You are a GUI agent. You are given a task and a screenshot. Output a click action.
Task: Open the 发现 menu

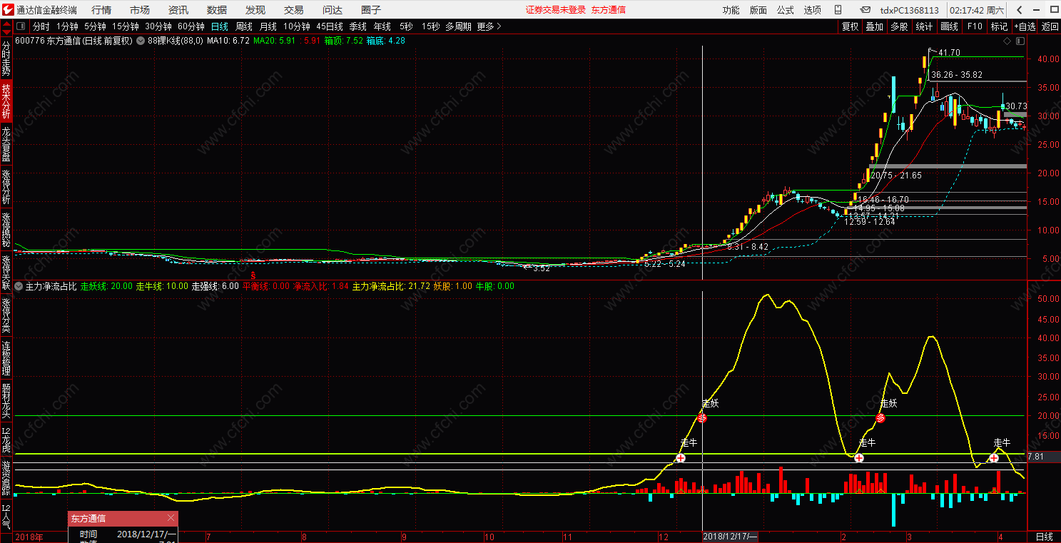[255, 10]
